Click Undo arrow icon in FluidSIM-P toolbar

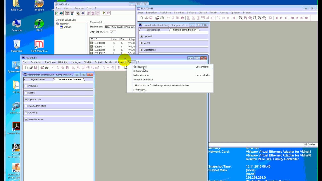click(53, 68)
